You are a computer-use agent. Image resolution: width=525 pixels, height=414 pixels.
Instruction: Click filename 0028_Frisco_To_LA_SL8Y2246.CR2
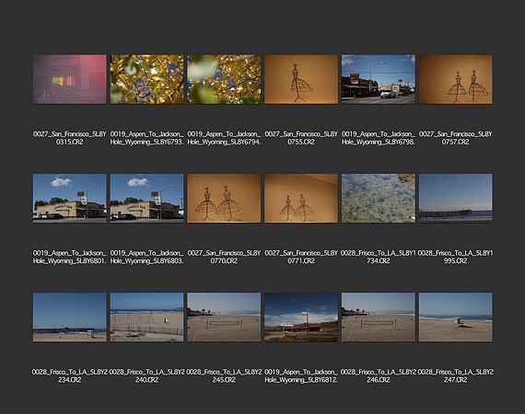click(379, 376)
